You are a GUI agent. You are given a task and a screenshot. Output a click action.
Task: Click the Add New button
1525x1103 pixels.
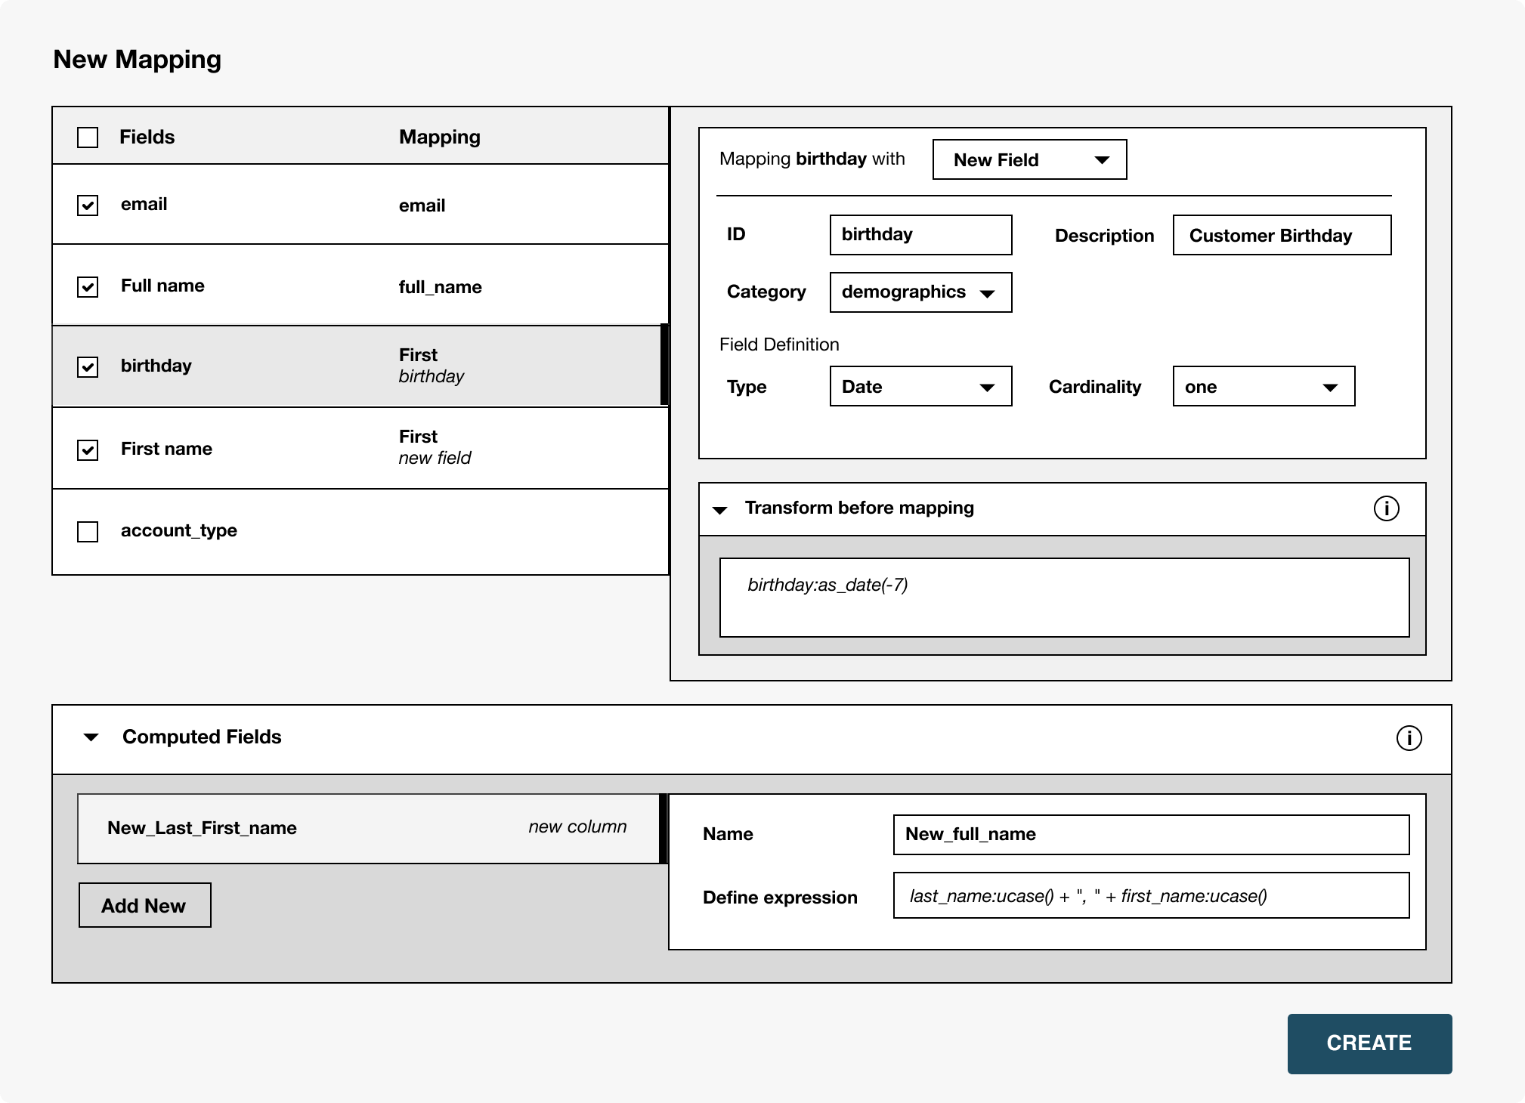click(145, 905)
